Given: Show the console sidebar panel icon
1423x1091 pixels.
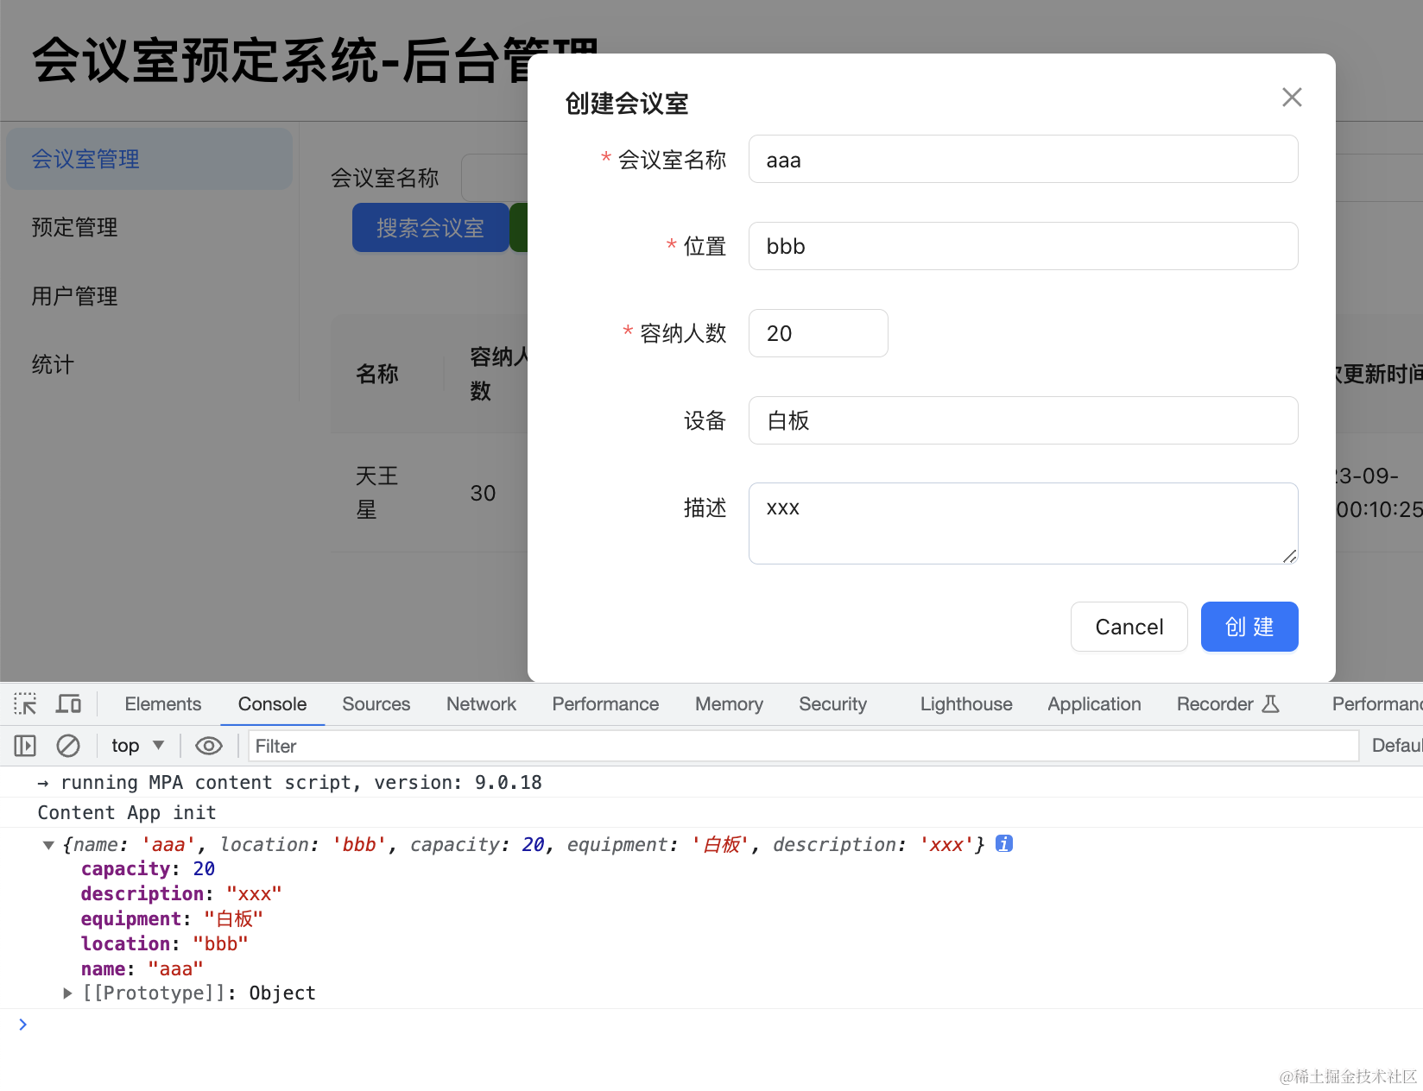Looking at the screenshot, I should [x=25, y=746].
